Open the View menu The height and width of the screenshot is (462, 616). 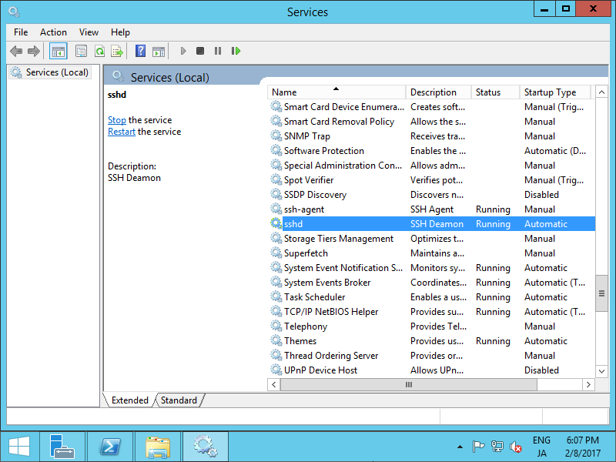[89, 32]
